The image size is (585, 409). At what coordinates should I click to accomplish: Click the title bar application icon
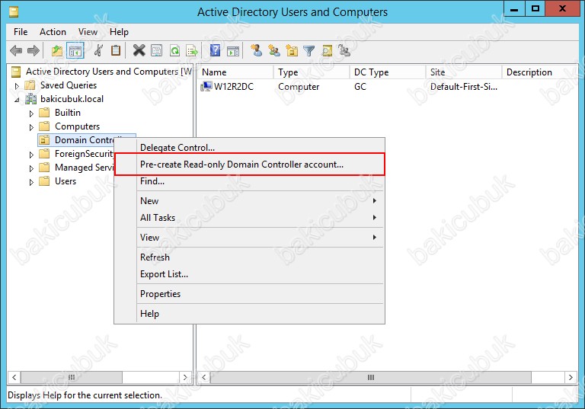click(x=14, y=12)
